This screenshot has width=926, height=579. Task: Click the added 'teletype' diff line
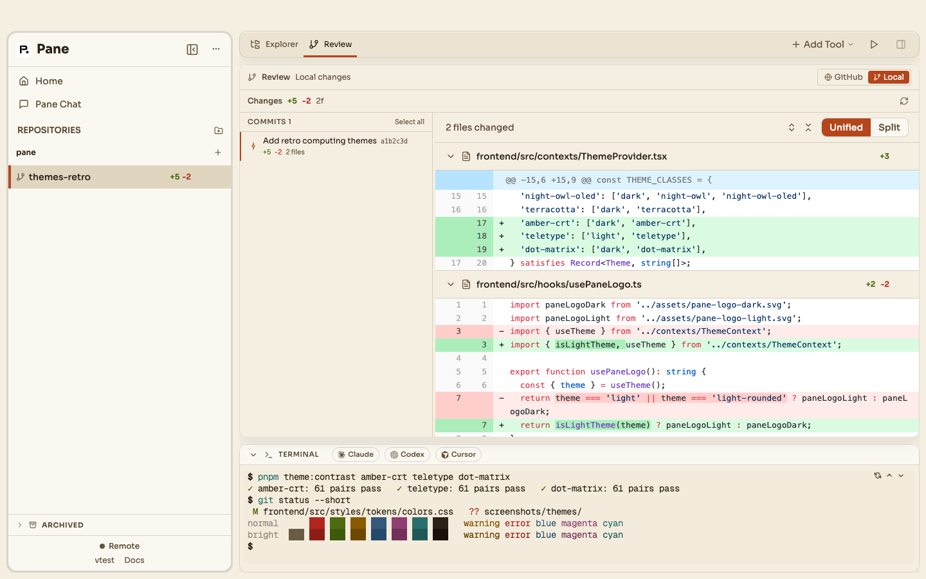676,236
